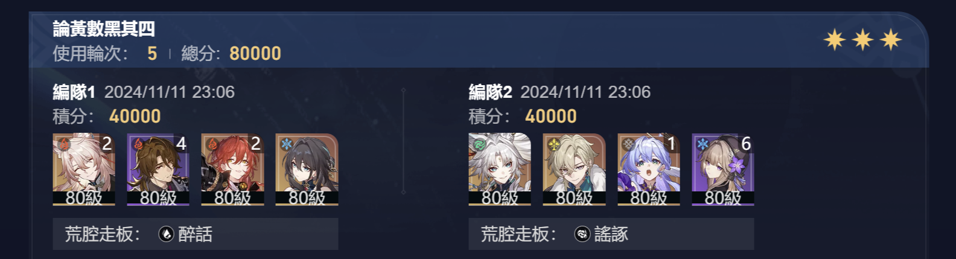This screenshot has height=259, width=956.
Task: Click the green wind element icon on white-haired character
Action: pos(479,144)
